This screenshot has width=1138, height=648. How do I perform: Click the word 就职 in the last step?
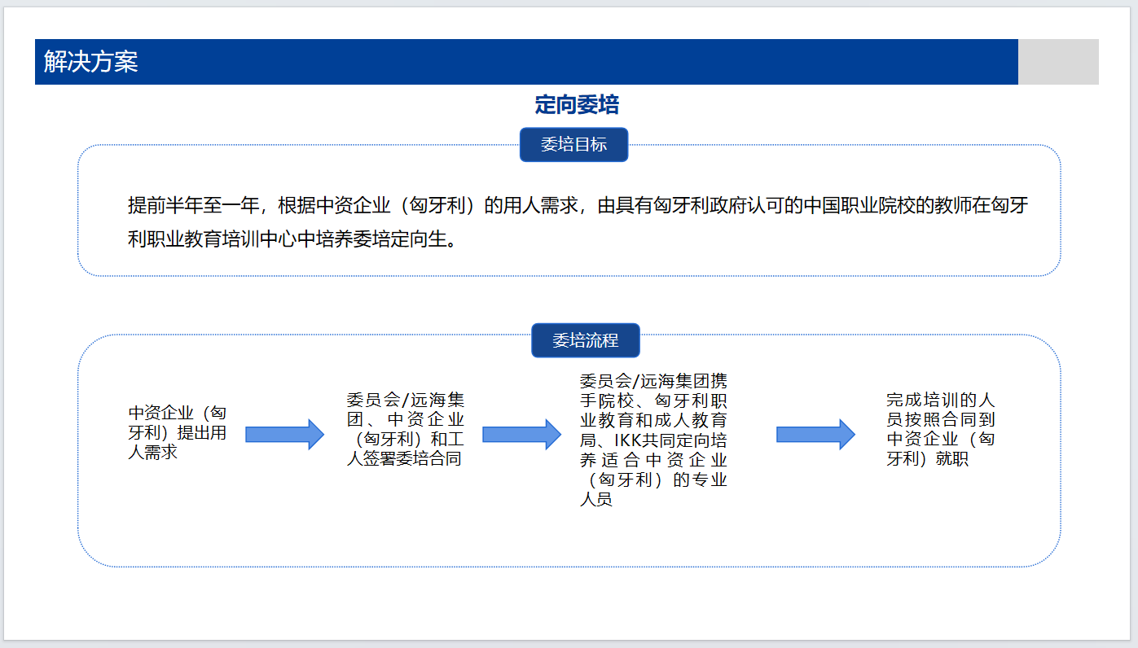[x=951, y=460]
